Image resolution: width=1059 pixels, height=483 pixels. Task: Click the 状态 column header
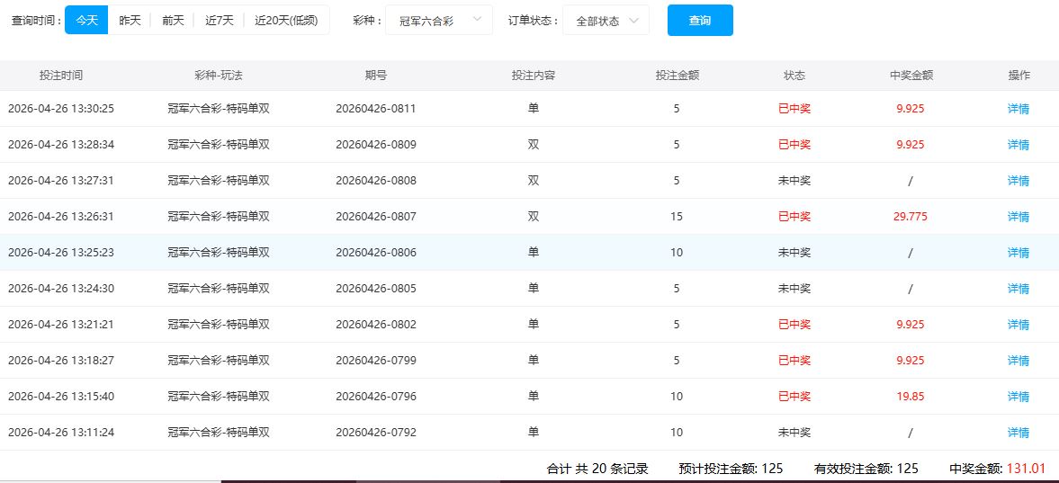(x=794, y=76)
